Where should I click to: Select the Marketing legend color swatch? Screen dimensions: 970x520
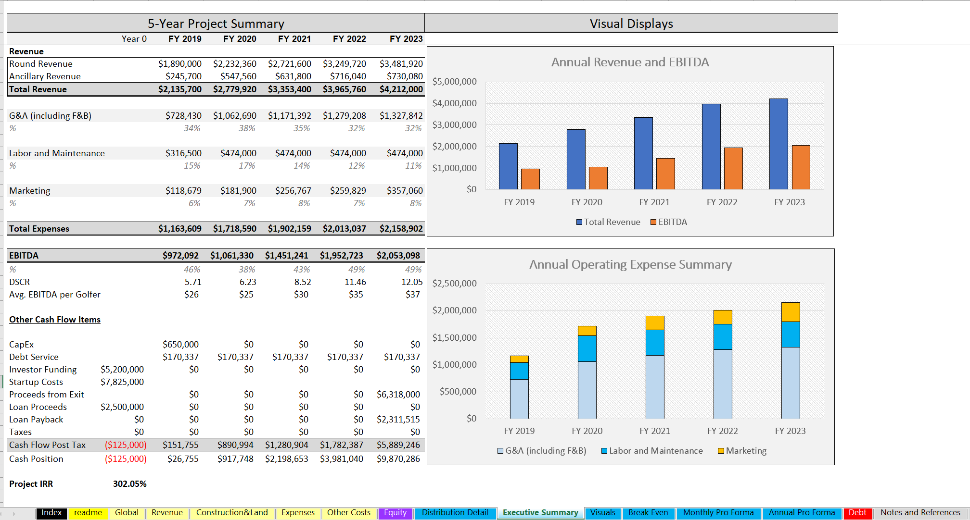click(721, 451)
